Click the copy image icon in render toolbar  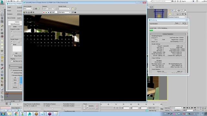(27, 12)
